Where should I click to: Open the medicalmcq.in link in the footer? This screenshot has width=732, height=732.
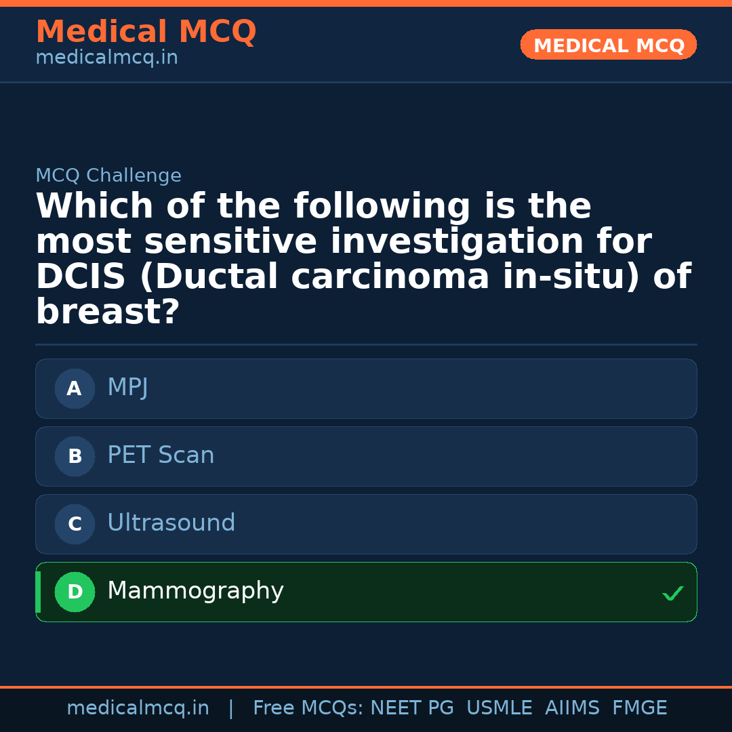[138, 708]
